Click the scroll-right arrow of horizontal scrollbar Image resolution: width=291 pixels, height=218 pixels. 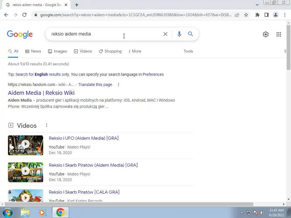(284, 204)
